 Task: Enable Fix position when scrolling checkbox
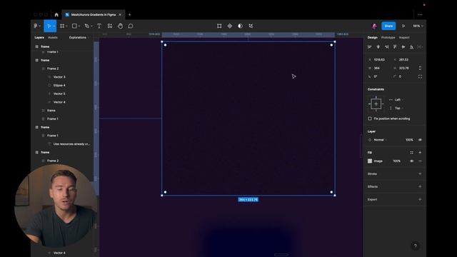[x=370, y=119]
